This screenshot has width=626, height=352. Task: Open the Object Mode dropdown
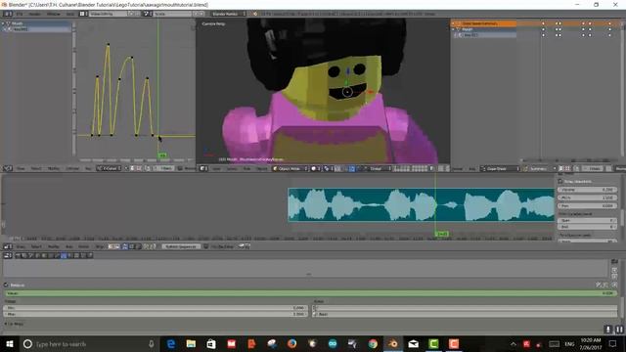tap(291, 168)
